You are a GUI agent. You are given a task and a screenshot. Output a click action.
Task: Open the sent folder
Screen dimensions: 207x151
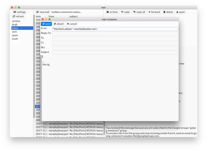(14, 32)
